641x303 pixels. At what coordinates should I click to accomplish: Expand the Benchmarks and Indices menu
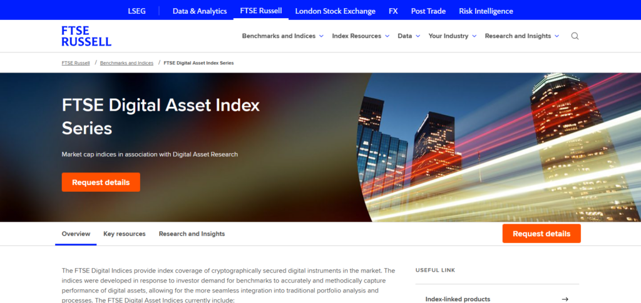tap(282, 36)
